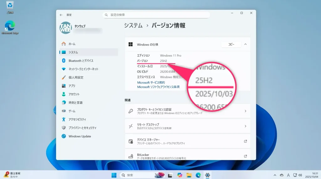The height and width of the screenshot is (179, 321).
Task: Select ネットワークとインターネット in sidebar
Action: 83,69
